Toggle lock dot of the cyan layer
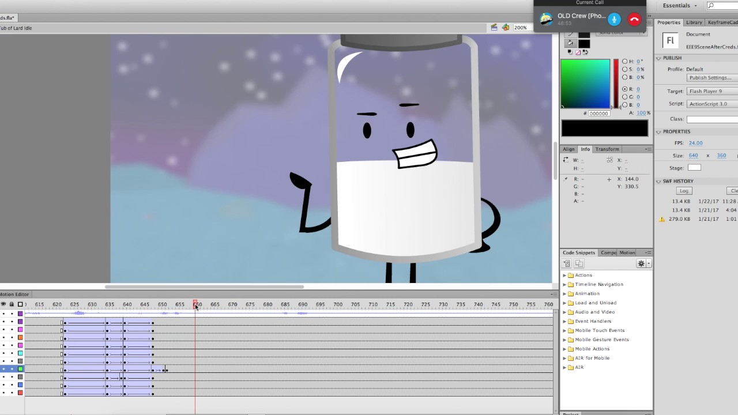Viewport: 738px width, 415px height. click(12, 353)
